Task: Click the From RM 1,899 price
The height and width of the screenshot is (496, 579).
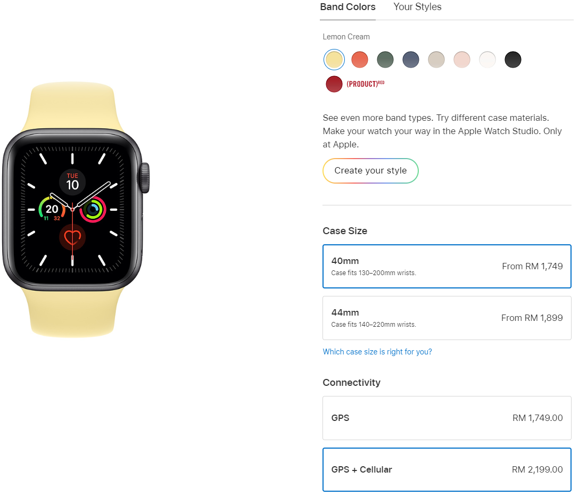Action: [532, 318]
